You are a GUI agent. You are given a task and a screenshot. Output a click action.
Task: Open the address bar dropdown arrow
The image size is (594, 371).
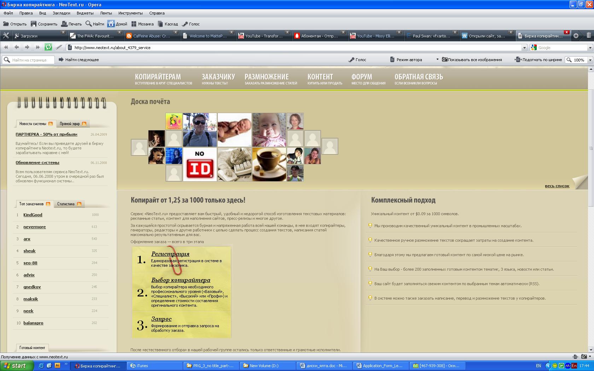coord(524,48)
